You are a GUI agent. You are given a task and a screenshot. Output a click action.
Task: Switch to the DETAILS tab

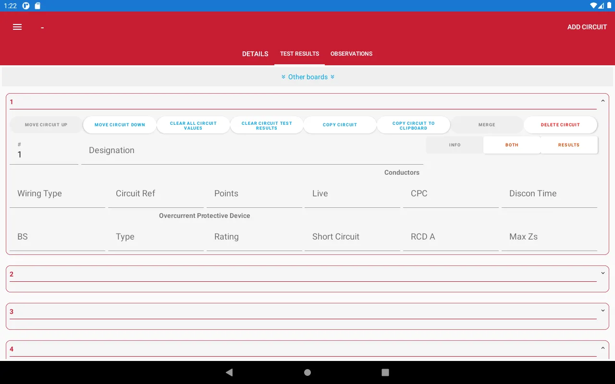point(255,54)
